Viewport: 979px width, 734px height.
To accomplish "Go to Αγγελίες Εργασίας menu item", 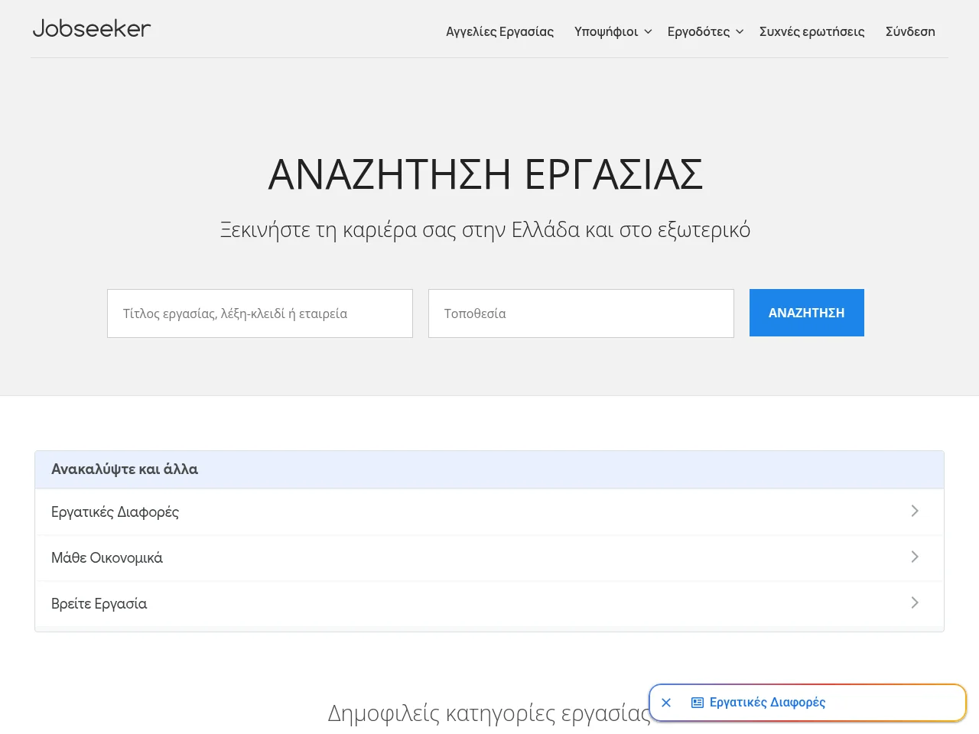I will (x=500, y=31).
